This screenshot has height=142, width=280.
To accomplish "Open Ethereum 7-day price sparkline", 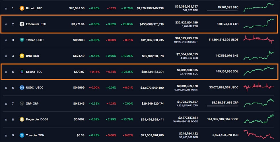I will [259, 24].
